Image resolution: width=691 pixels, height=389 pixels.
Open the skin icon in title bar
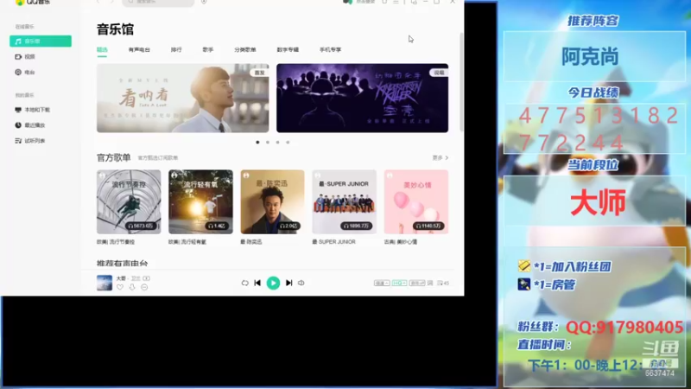(x=384, y=3)
